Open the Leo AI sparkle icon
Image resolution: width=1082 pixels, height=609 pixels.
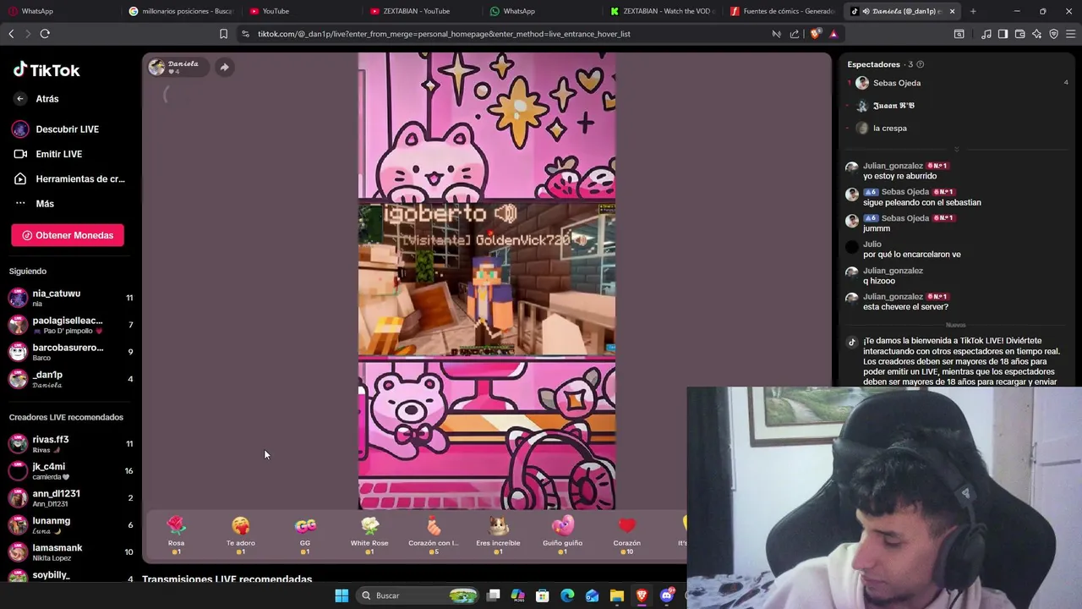1037,34
